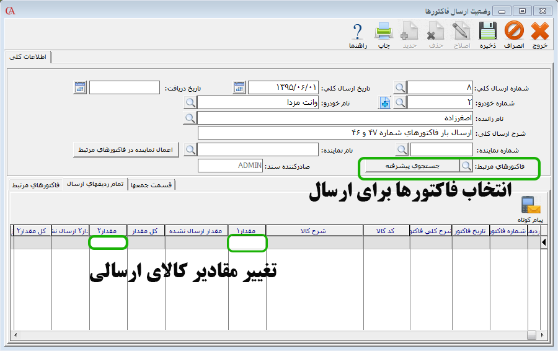
Task: Click the کل مقدار column header
Action: pos(146,231)
